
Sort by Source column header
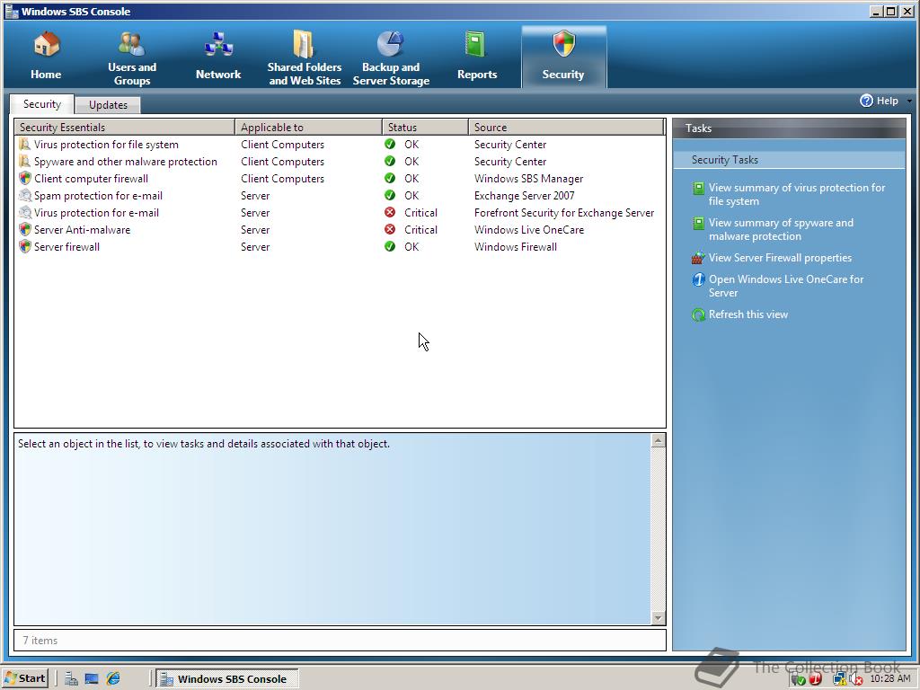566,128
